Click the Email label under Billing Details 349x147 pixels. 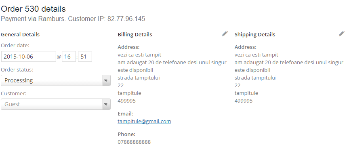coord(125,113)
